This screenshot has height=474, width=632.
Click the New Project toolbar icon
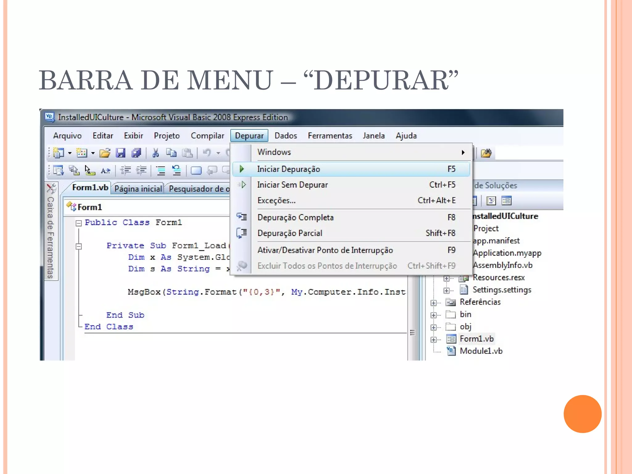(58, 153)
